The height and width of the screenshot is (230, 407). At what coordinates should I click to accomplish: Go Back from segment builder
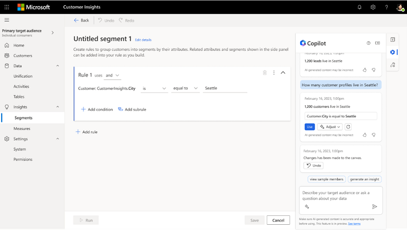click(81, 20)
